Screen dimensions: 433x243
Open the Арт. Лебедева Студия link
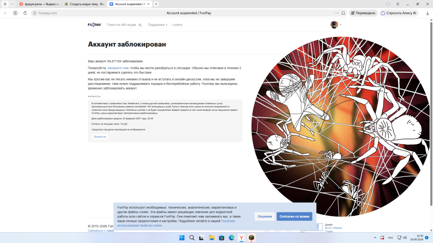(x=334, y=229)
